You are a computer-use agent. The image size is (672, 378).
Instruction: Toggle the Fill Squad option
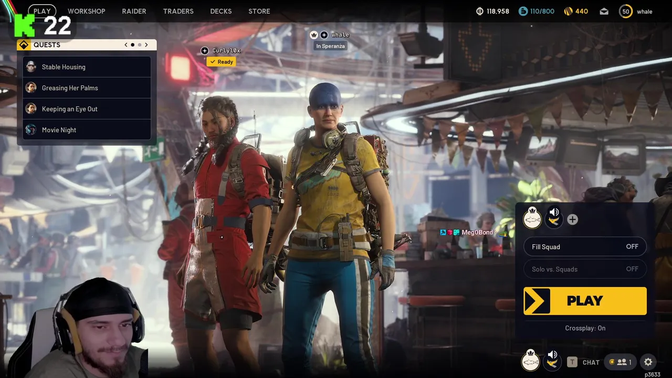[585, 247]
